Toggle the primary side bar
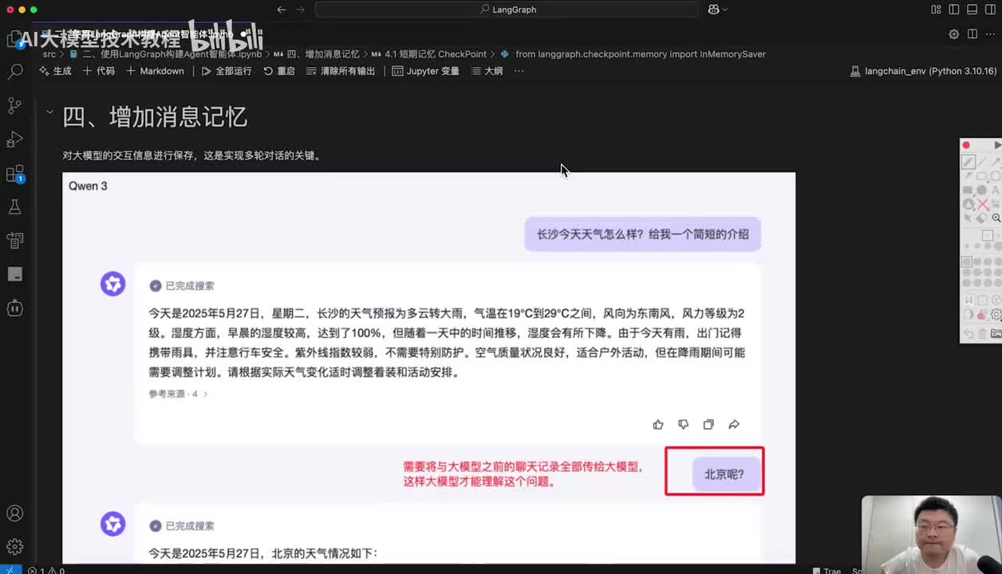The height and width of the screenshot is (574, 1002). 953,10
